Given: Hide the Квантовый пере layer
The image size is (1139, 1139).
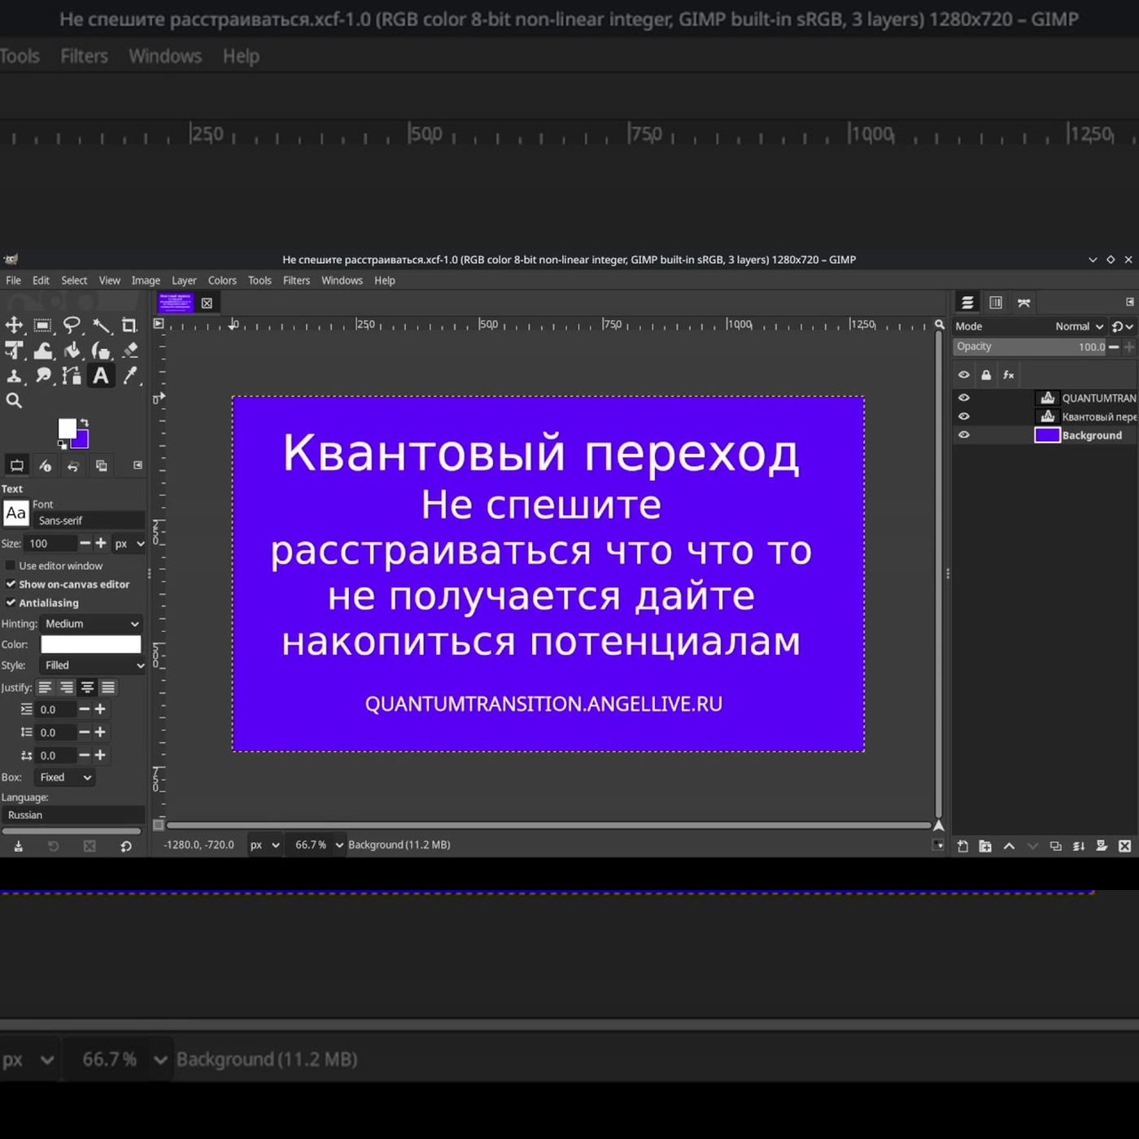Looking at the screenshot, I should tap(964, 417).
